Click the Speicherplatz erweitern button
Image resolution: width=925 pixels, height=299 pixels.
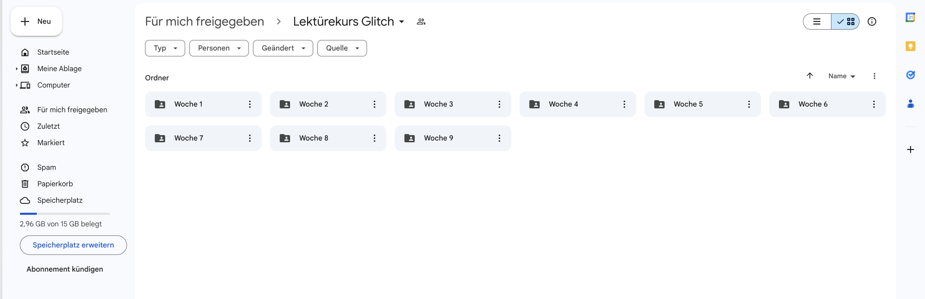pos(73,245)
